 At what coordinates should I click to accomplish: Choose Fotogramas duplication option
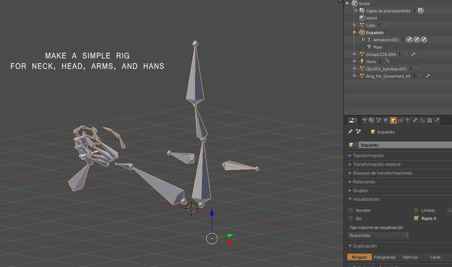385,257
